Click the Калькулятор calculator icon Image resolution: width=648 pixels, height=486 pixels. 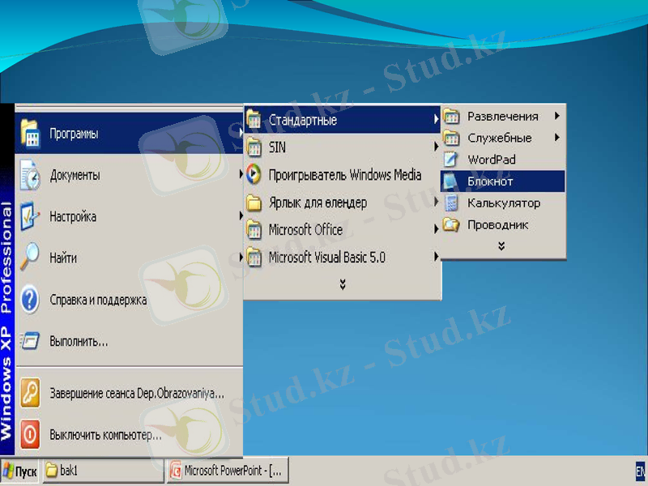pos(451,203)
